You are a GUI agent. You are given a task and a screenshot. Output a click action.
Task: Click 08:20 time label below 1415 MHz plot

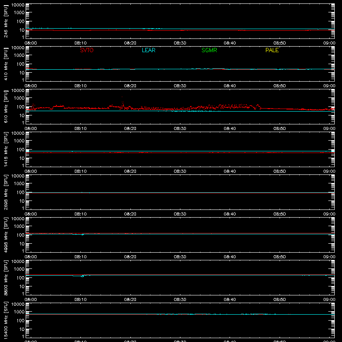[130, 171]
